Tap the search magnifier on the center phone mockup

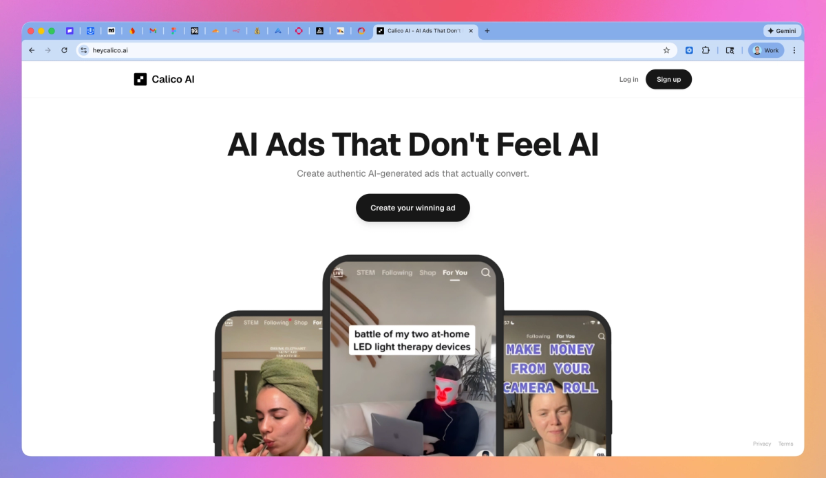[x=486, y=273]
